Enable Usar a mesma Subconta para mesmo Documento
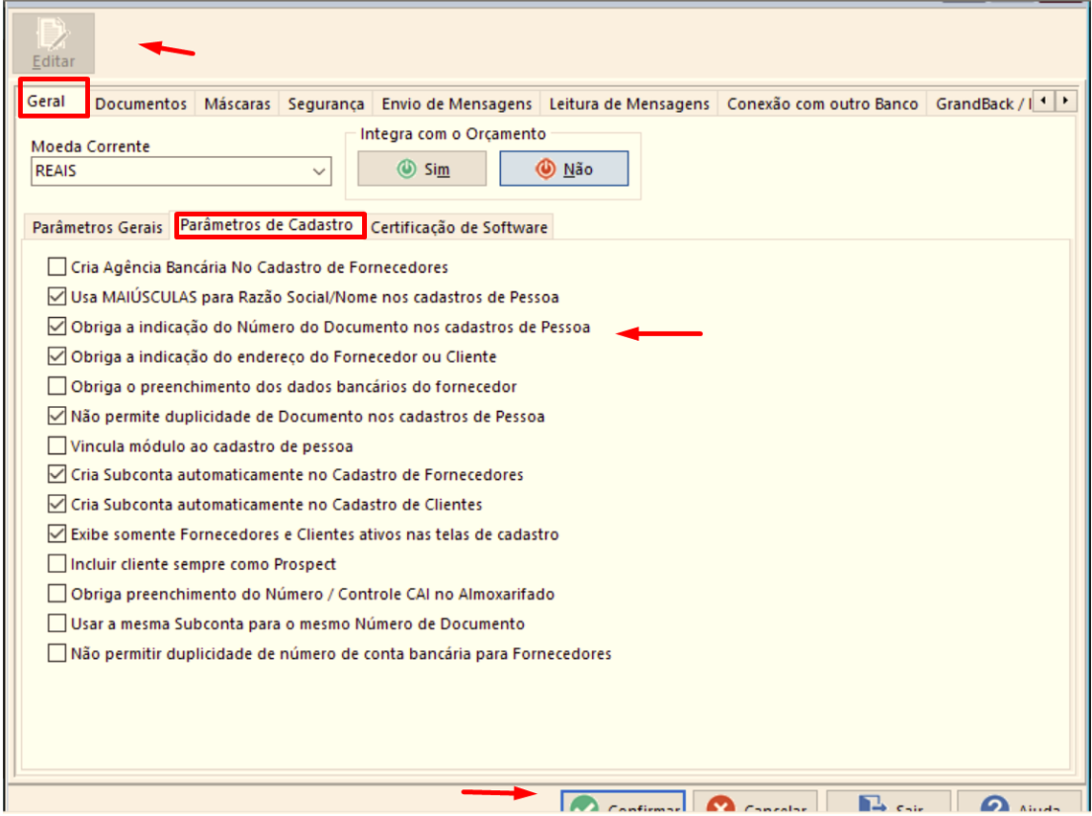1092x816 pixels. (x=57, y=623)
